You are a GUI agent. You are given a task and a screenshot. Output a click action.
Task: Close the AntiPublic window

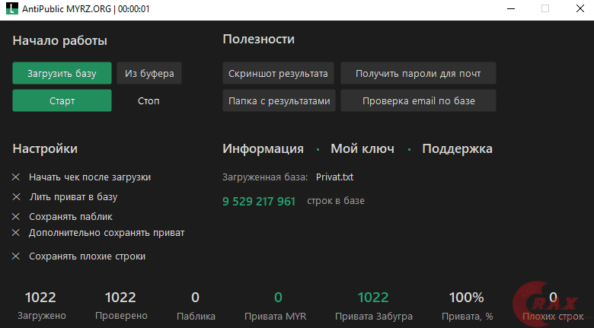[580, 8]
